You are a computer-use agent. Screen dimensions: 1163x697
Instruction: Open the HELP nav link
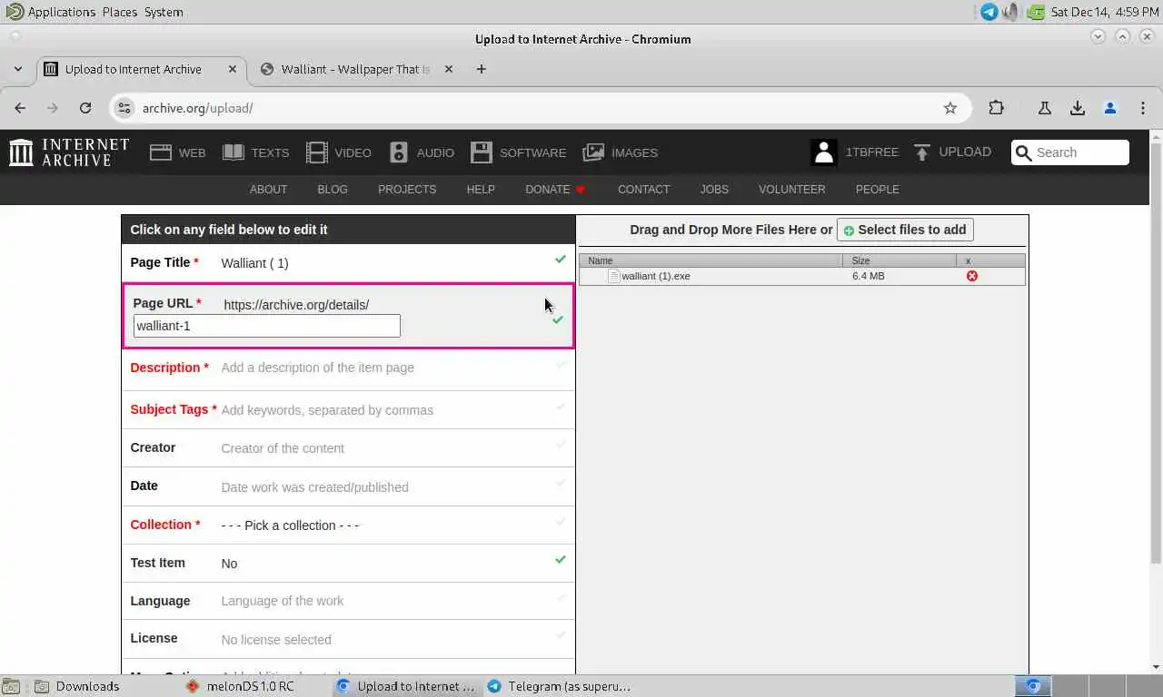point(481,190)
